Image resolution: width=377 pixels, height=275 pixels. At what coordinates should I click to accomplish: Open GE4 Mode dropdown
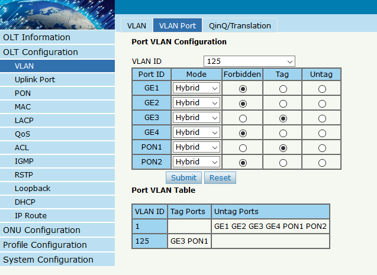[x=196, y=132]
